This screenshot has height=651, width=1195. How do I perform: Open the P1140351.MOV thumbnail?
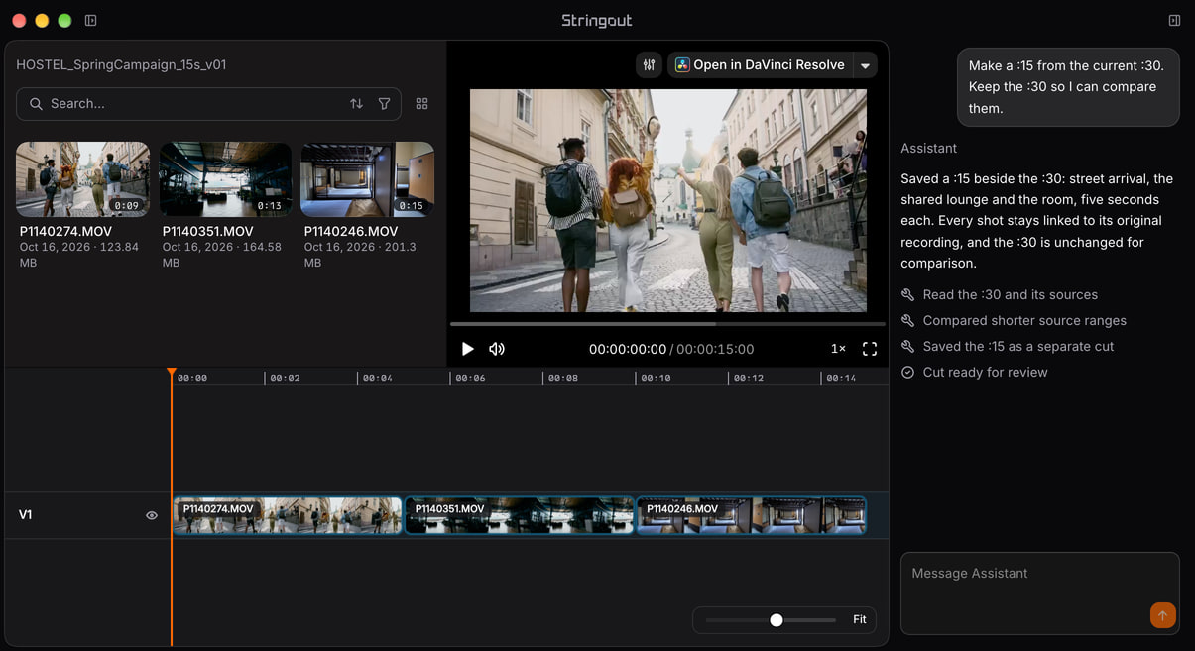(225, 179)
